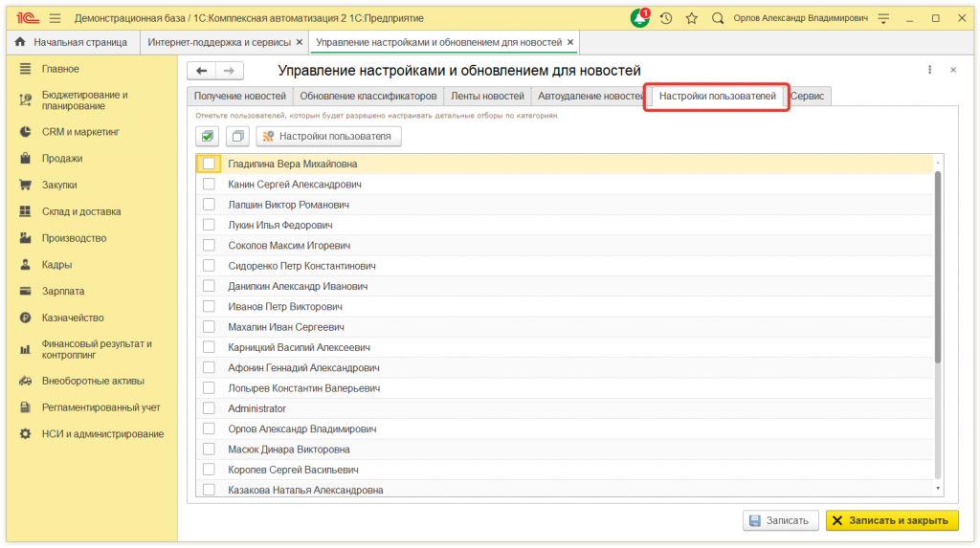Open the three-dot more actions menu
This screenshot has width=980, height=548.
click(929, 71)
